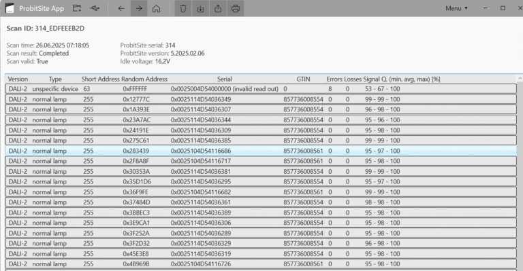Sort by Short Address column header

coord(100,79)
